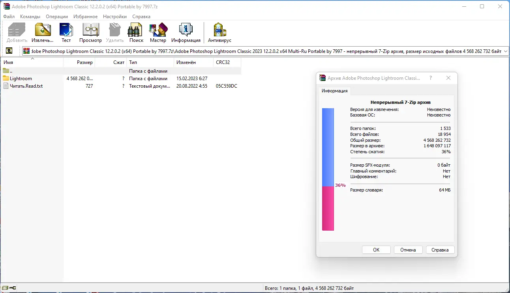Viewport: 510px width, 293px height.
Task: Click the Читать.Read.txt file icon
Action: [x=6, y=86]
